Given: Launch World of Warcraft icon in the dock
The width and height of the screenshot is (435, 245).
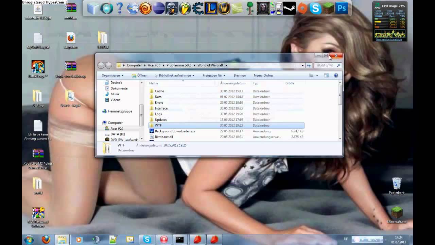Looking at the screenshot, I should point(224,8).
